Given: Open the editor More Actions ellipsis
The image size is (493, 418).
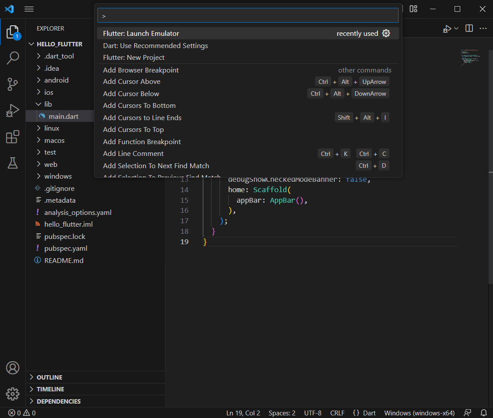Looking at the screenshot, I should [x=483, y=28].
